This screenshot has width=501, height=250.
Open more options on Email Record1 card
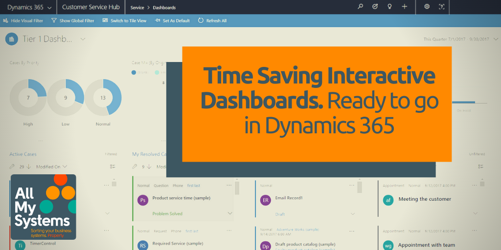pos(352,185)
